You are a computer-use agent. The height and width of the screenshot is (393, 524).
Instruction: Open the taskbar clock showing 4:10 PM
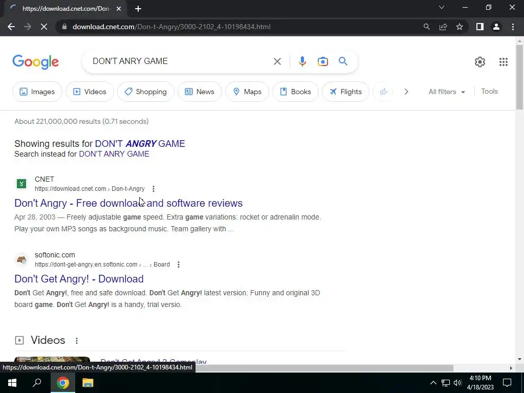click(480, 383)
